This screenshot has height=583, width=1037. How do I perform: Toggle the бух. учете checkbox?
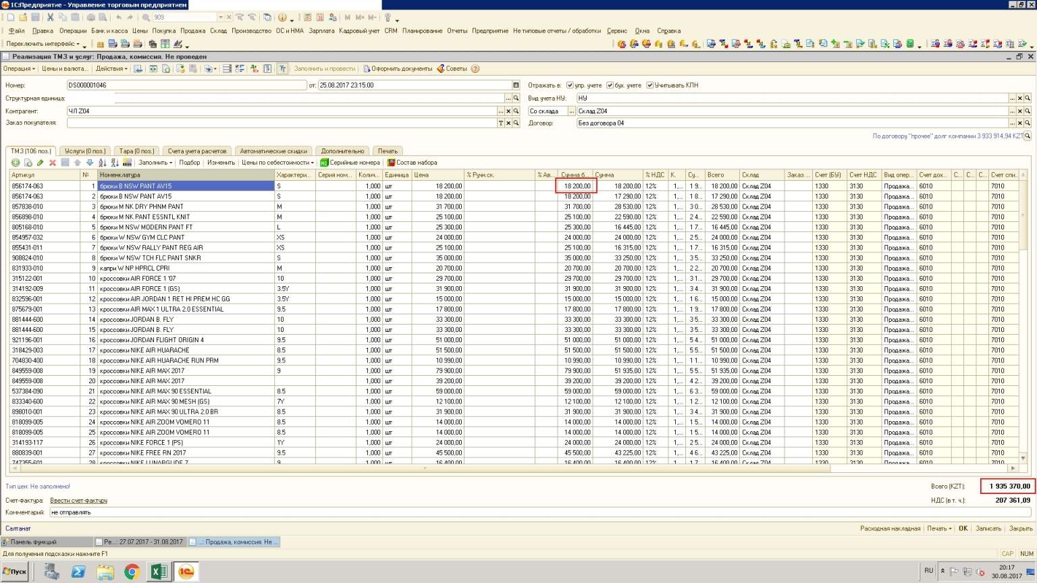coord(610,85)
